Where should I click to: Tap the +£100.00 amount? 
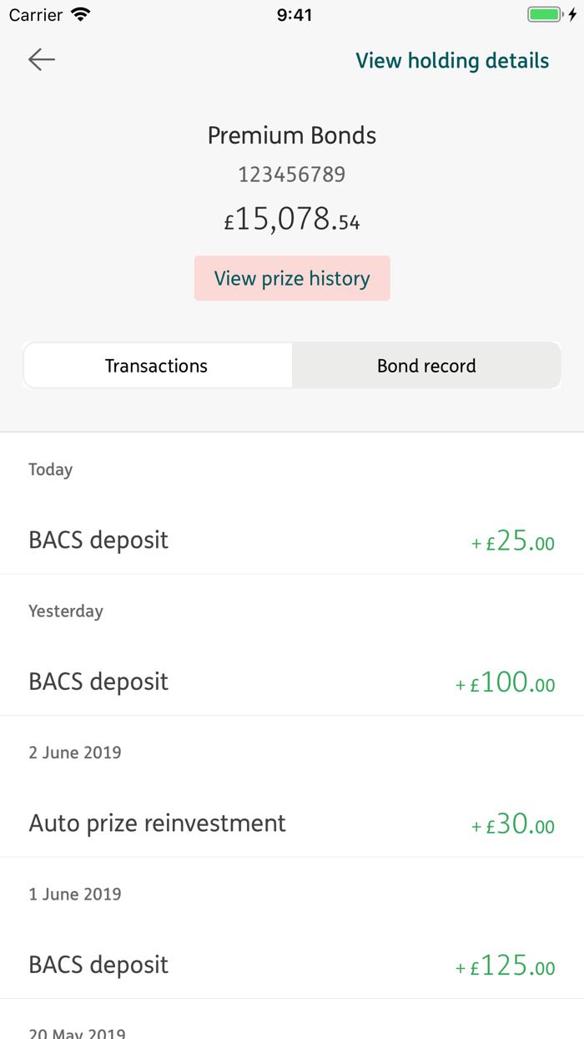[x=505, y=683]
